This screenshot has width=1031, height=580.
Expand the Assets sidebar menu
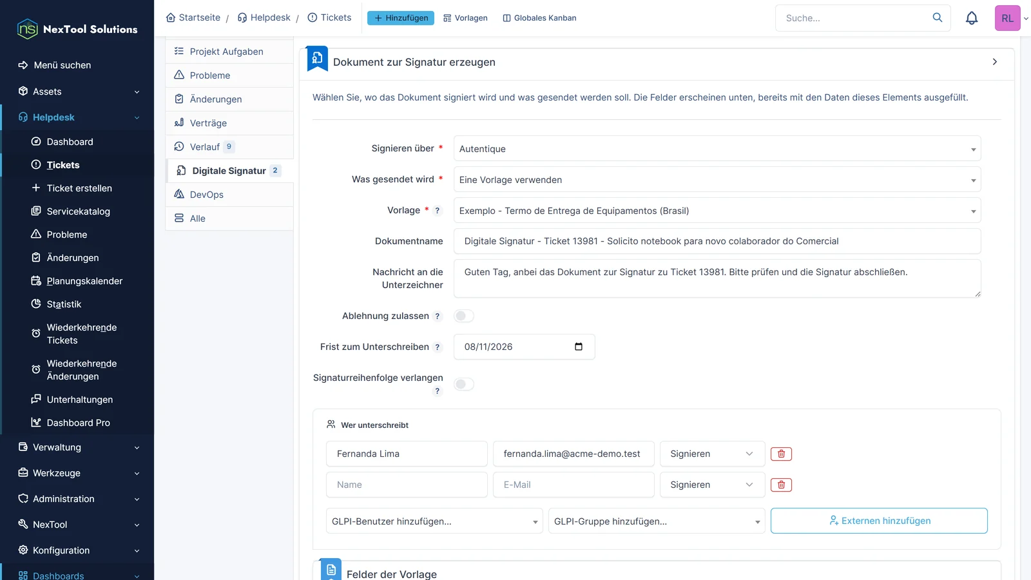(77, 92)
